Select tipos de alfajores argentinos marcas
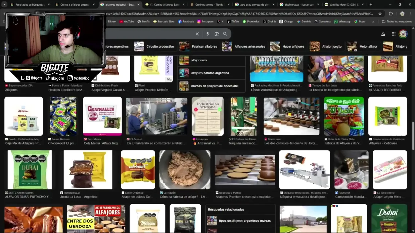Screen dimensions: 415x233 click(240, 221)
